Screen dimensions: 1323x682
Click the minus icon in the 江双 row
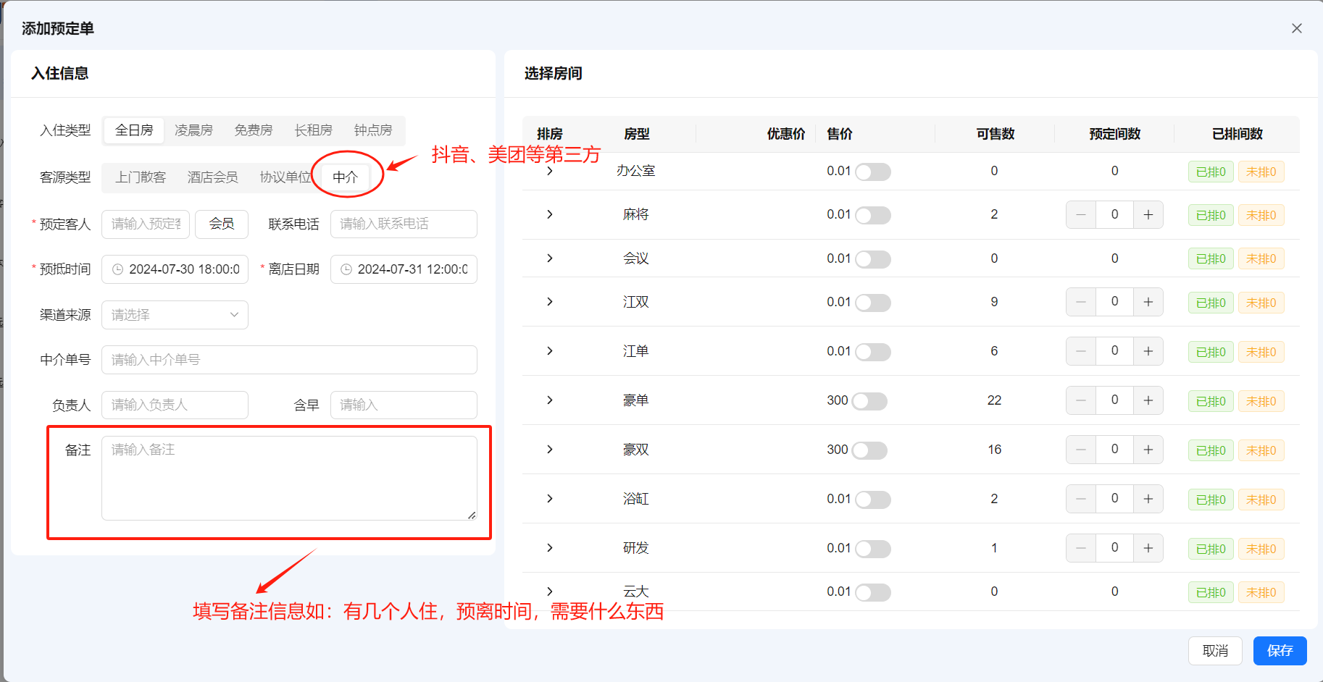pos(1080,302)
